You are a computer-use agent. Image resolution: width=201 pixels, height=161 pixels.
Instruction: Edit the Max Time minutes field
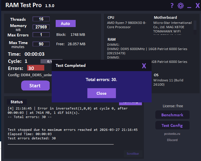click(x=41, y=44)
